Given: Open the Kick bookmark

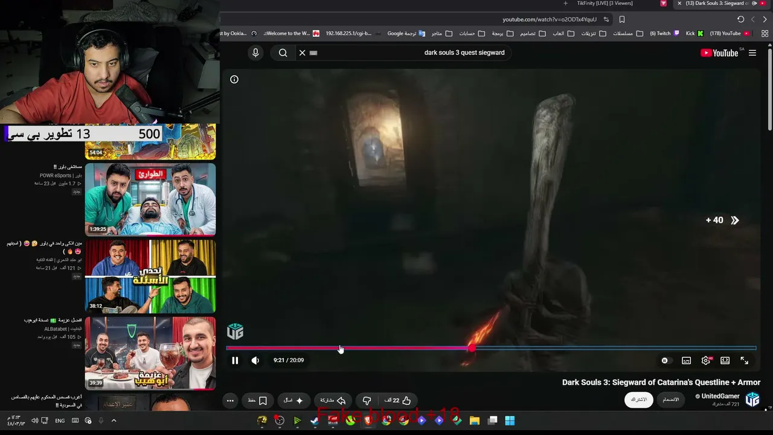Looking at the screenshot, I should pyautogui.click(x=694, y=34).
